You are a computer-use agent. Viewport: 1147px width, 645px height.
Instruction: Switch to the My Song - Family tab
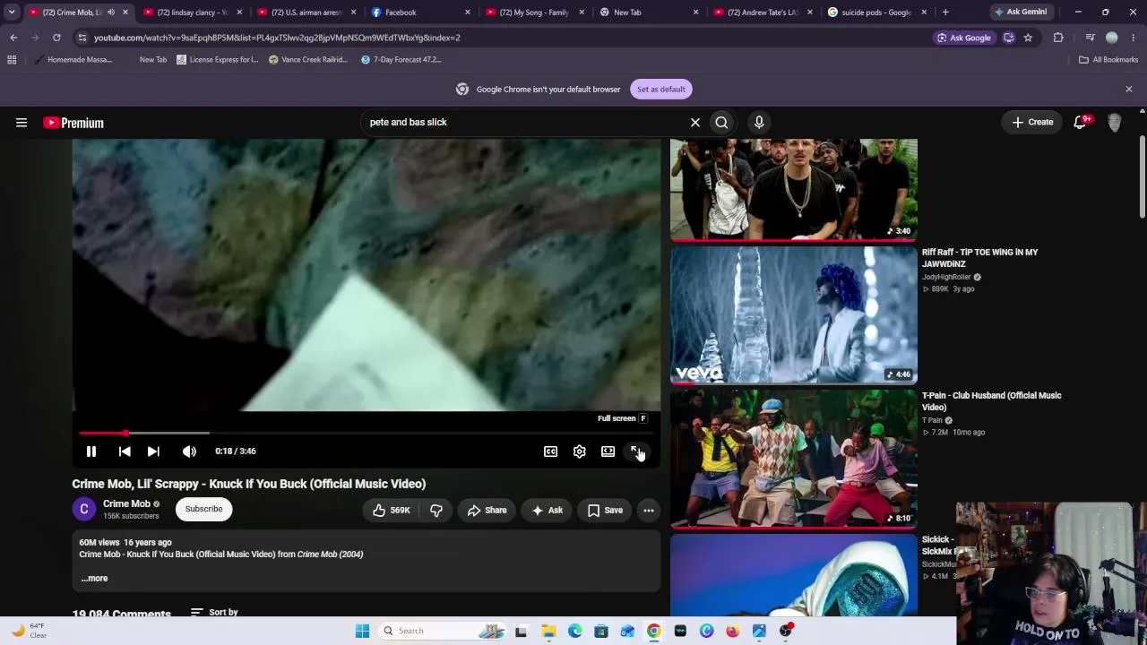[533, 13]
